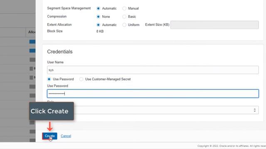Choose Basic for Compression

[x=124, y=17]
